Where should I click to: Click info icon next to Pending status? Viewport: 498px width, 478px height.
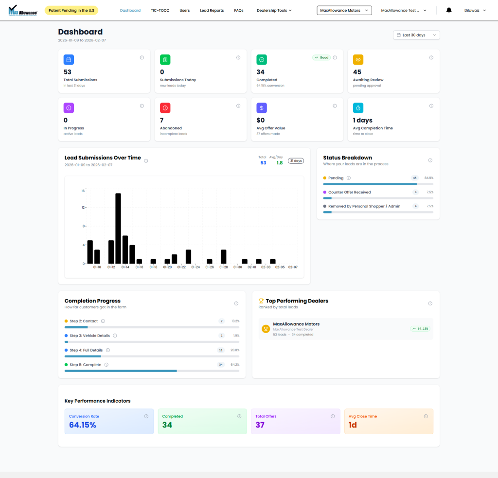coord(349,178)
